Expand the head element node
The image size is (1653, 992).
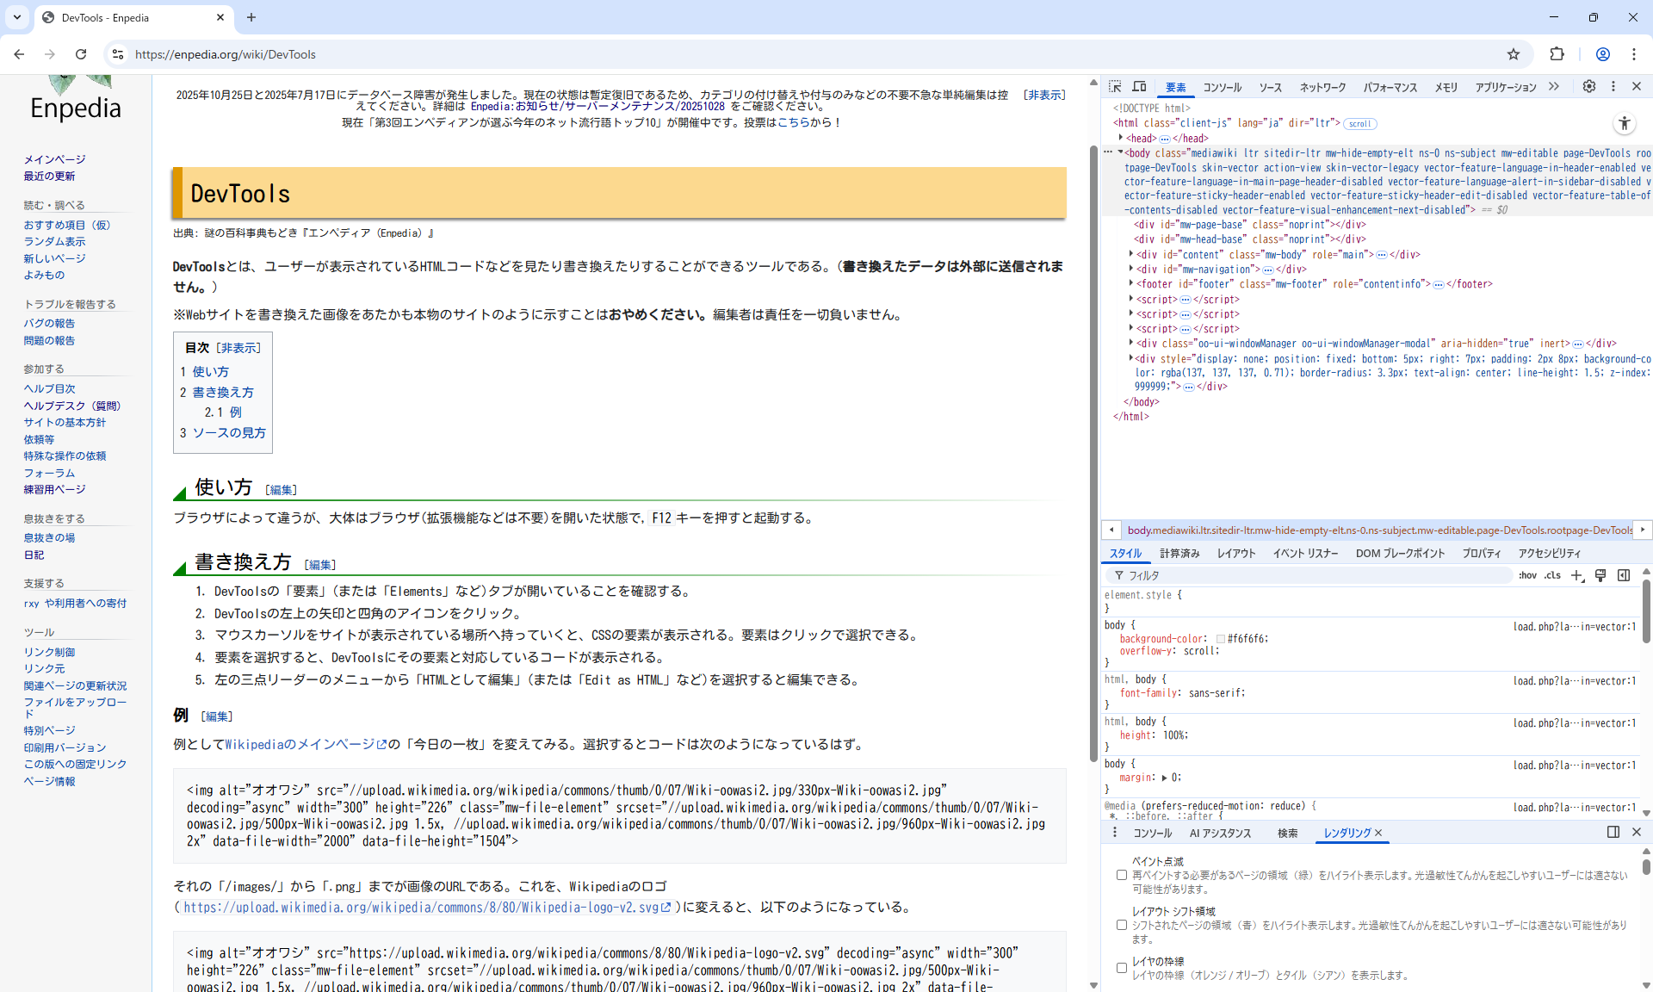1121,138
